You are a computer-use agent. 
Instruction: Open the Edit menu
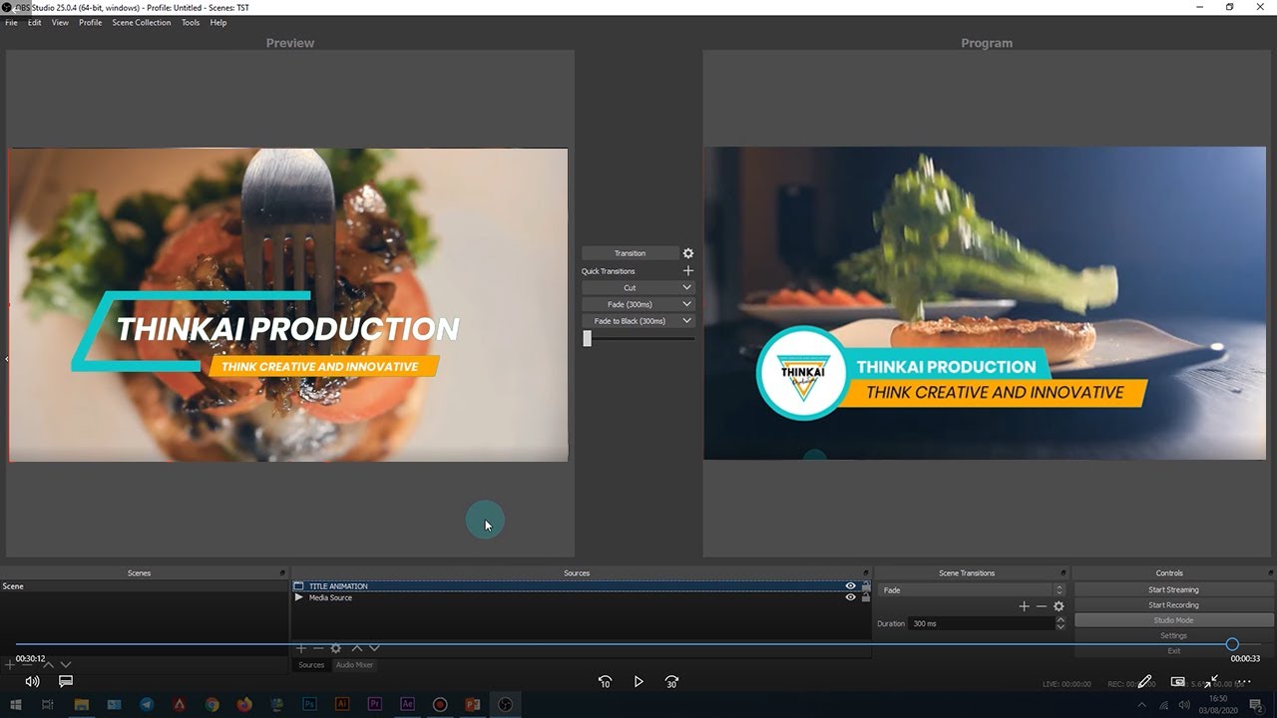[x=34, y=23]
